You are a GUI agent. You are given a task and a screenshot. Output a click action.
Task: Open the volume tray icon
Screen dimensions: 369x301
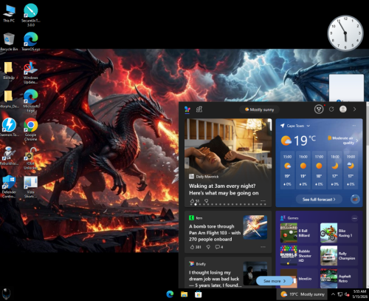click(x=347, y=294)
